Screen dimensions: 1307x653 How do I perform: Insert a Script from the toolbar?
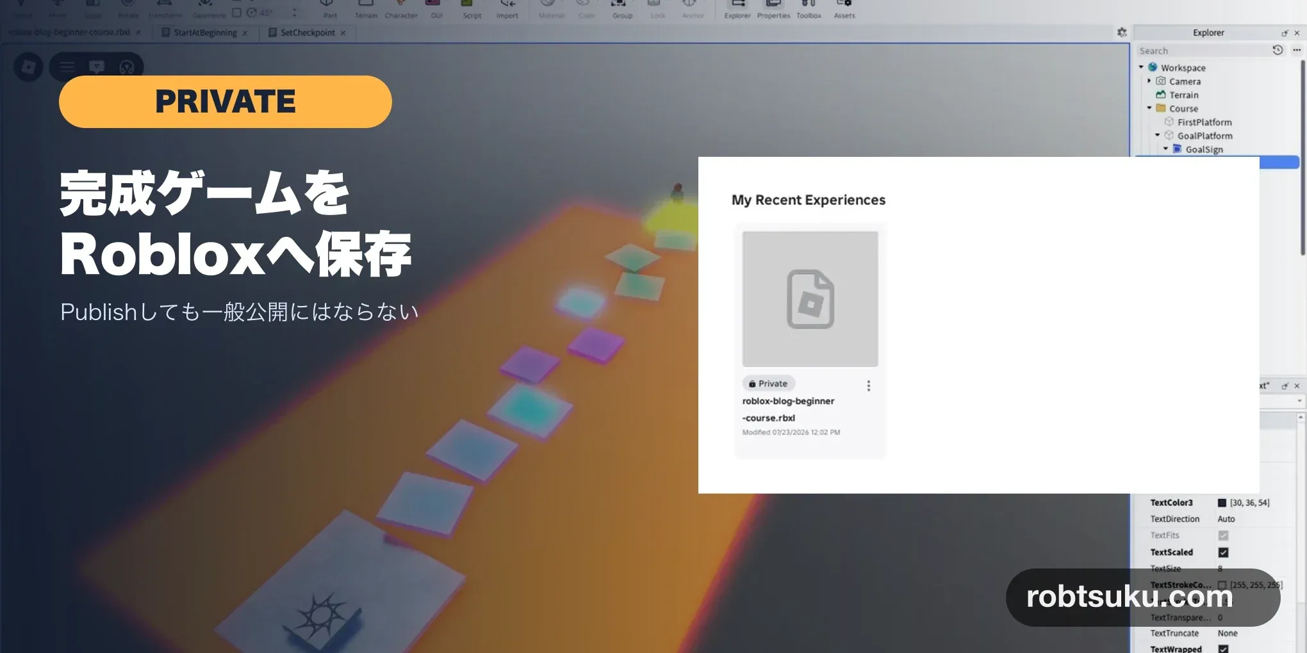pyautogui.click(x=472, y=9)
